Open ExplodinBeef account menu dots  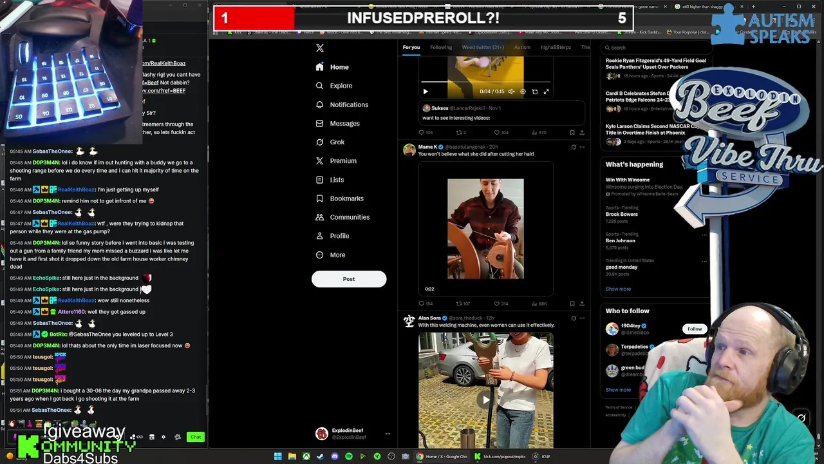388,434
